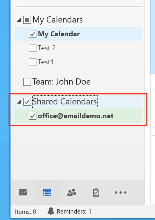The height and width of the screenshot is (220, 155).
Task: Click Reminders: 1 in status bar
Action: click(x=74, y=211)
